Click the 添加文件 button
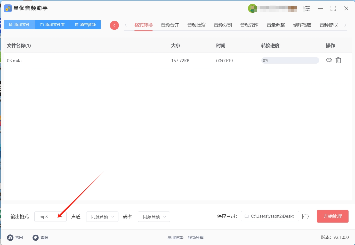The height and width of the screenshot is (245, 355). (x=19, y=25)
